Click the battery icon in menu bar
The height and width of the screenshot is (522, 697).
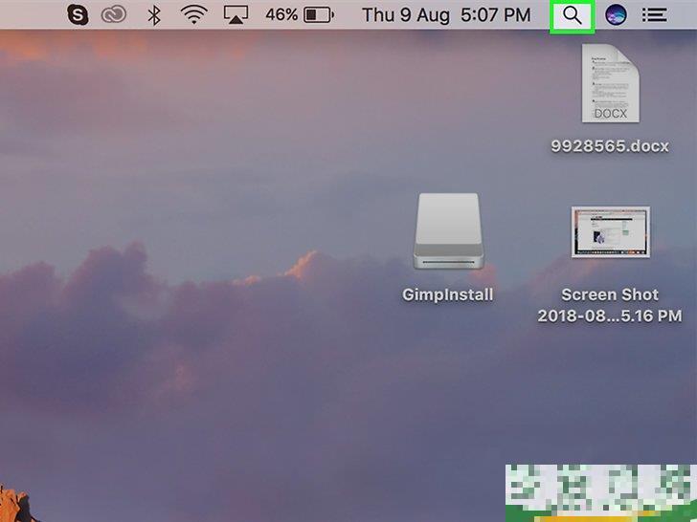point(318,15)
